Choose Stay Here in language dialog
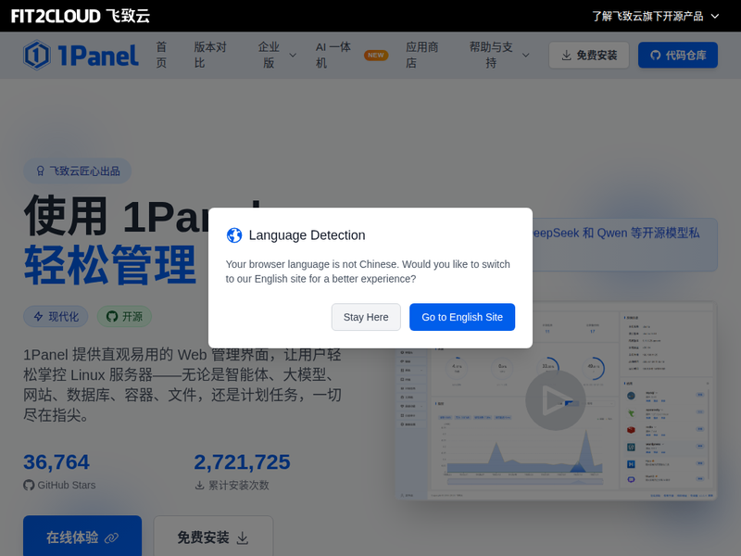 366,317
